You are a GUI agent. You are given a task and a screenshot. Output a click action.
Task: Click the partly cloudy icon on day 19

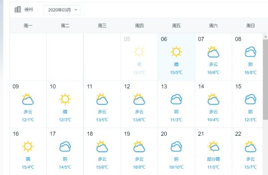(x=139, y=146)
